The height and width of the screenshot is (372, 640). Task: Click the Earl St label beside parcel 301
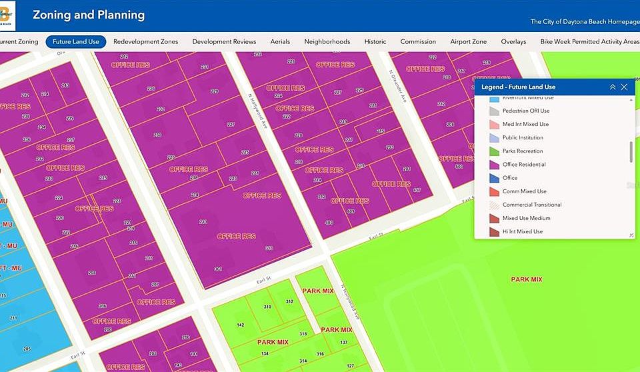[x=264, y=280]
